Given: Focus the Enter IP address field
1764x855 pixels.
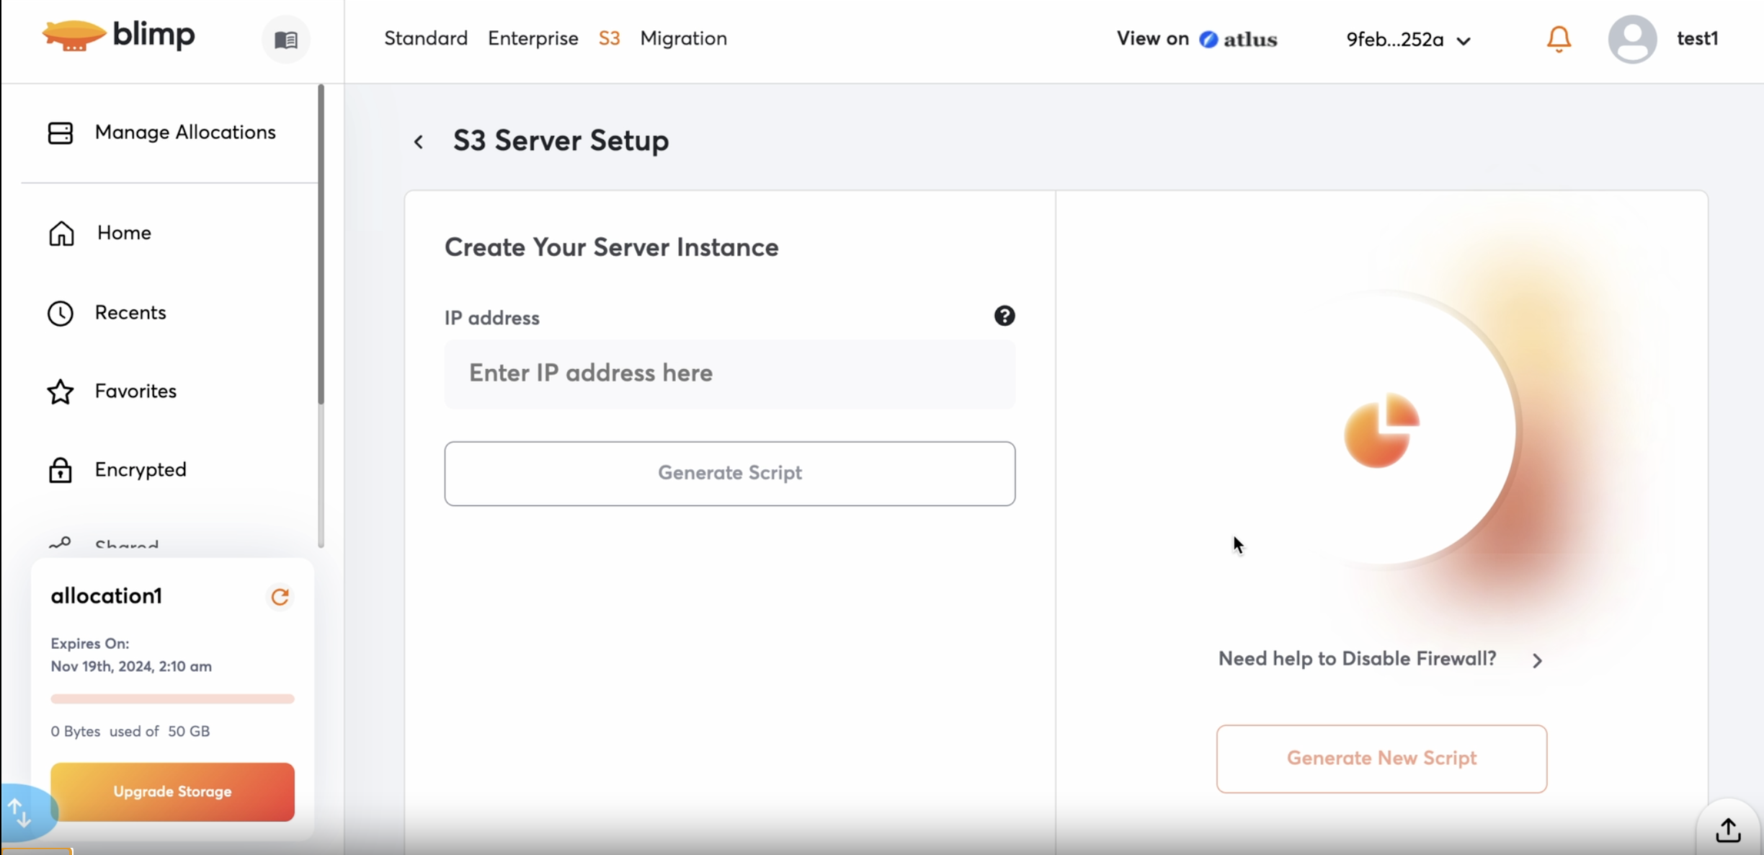Looking at the screenshot, I should tap(729, 373).
